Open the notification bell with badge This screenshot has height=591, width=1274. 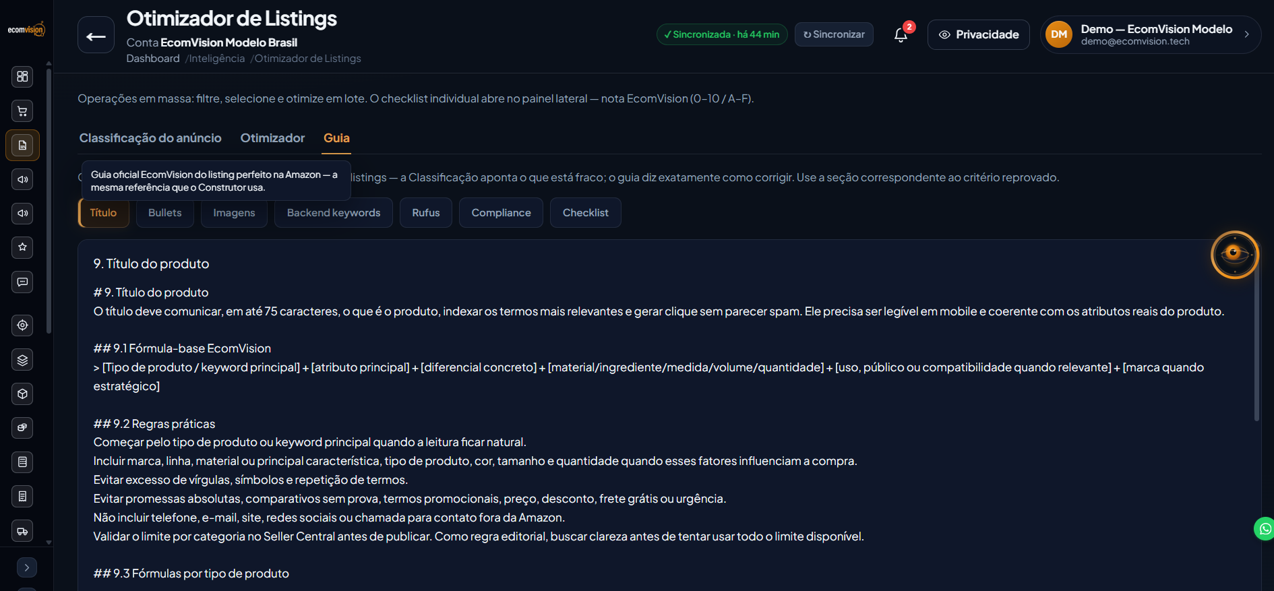click(901, 34)
